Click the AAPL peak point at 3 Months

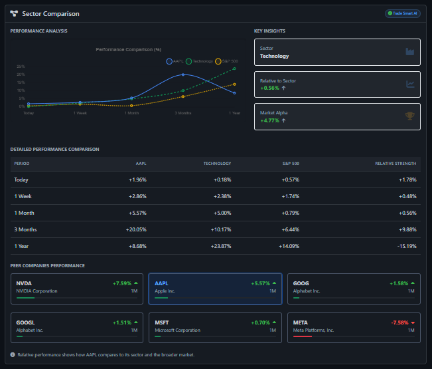coord(183,74)
